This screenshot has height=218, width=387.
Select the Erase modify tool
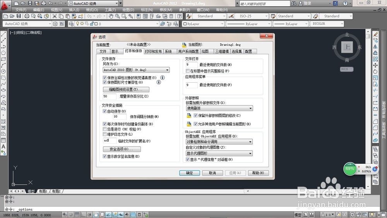[x=375, y=34]
